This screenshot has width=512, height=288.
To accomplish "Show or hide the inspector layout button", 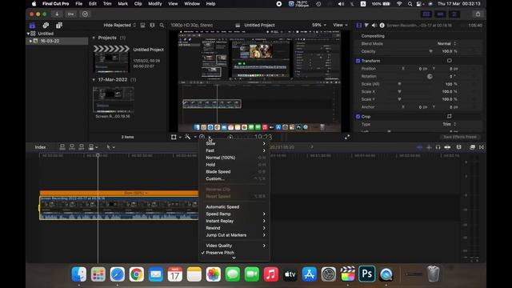I will [x=454, y=14].
